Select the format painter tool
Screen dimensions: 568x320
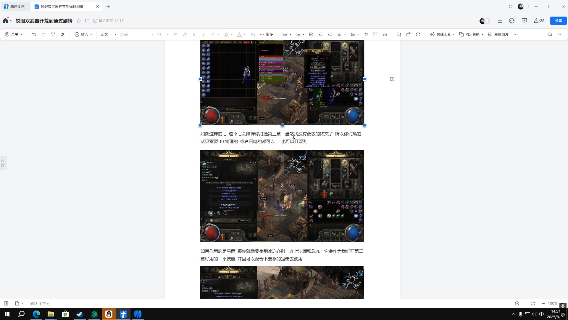tap(53, 34)
